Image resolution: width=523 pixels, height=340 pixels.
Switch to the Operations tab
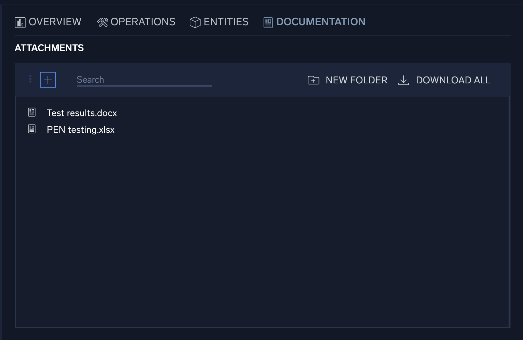tap(143, 22)
